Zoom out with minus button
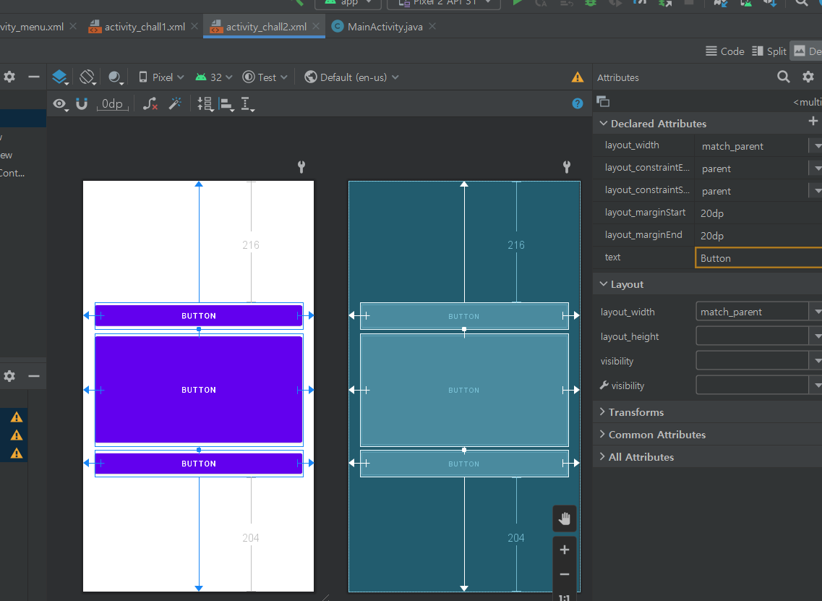This screenshot has height=601, width=822. click(x=564, y=574)
